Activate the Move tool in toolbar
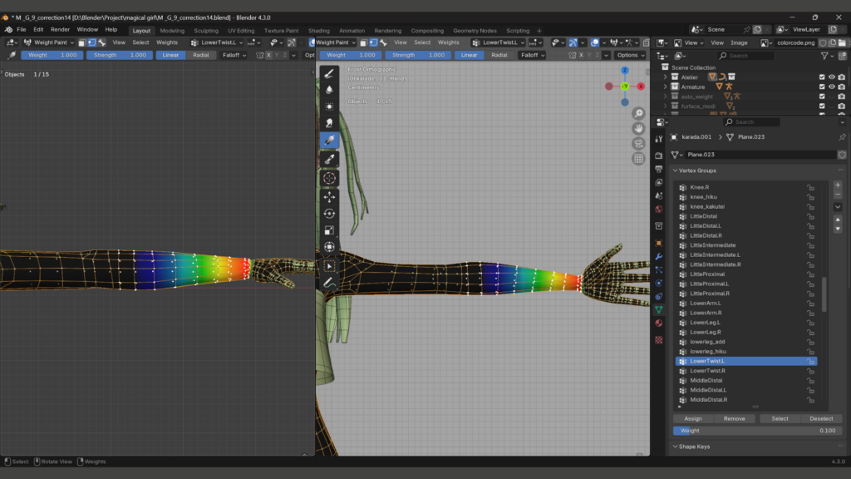The width and height of the screenshot is (851, 479). pos(329,197)
